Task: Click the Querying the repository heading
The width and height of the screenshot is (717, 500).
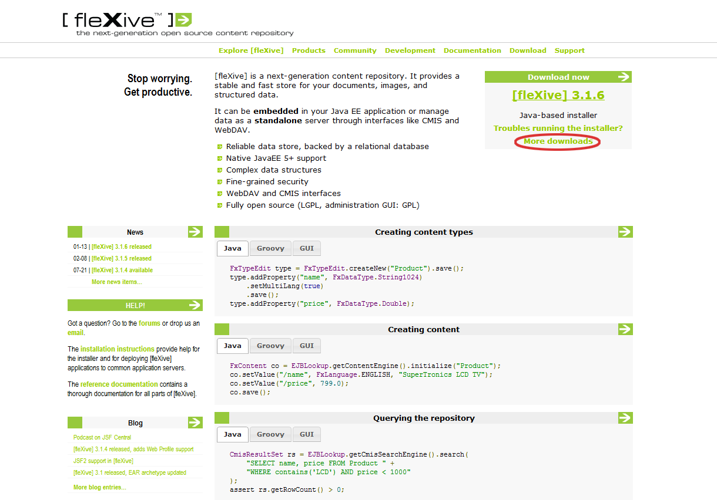Action: pos(424,418)
